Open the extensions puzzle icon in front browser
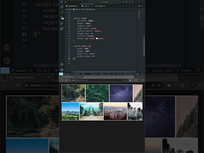Viewport: 204px width, 153px height. tap(136, 80)
